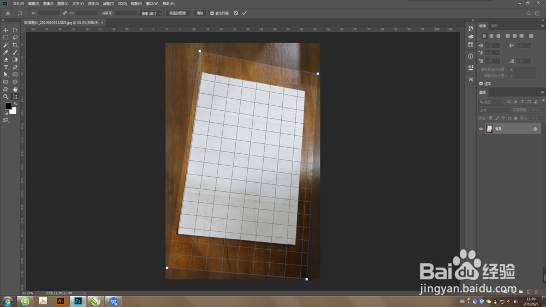
Task: Switch to the Character tab
Action: pyautogui.click(x=495, y=26)
